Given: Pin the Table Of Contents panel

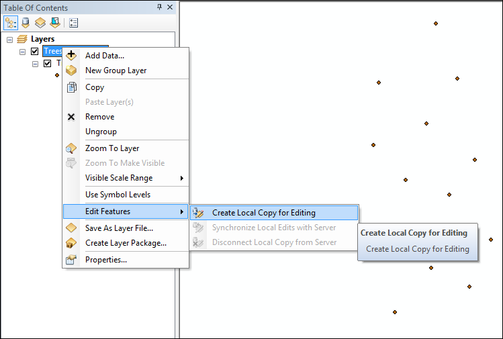Looking at the screenshot, I should (x=159, y=7).
